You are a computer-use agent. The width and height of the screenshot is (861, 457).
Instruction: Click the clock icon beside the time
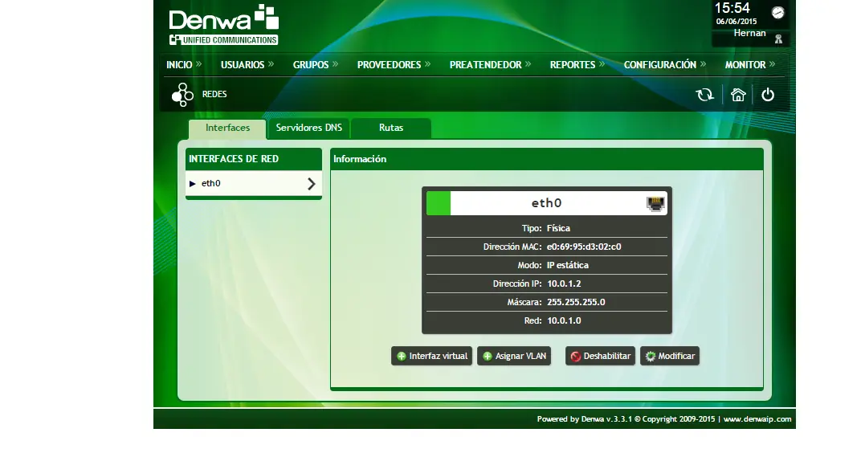(777, 13)
